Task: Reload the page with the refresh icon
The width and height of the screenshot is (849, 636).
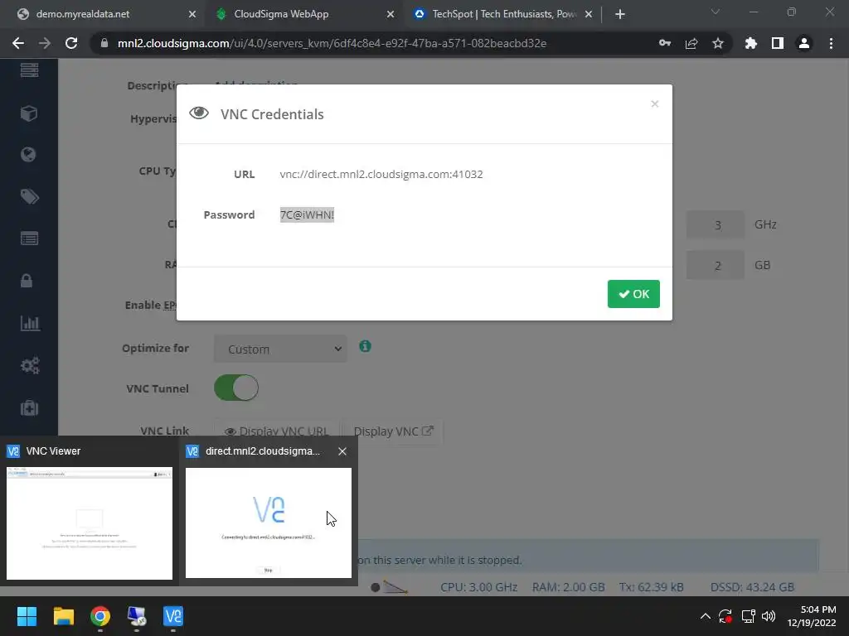Action: [x=71, y=43]
